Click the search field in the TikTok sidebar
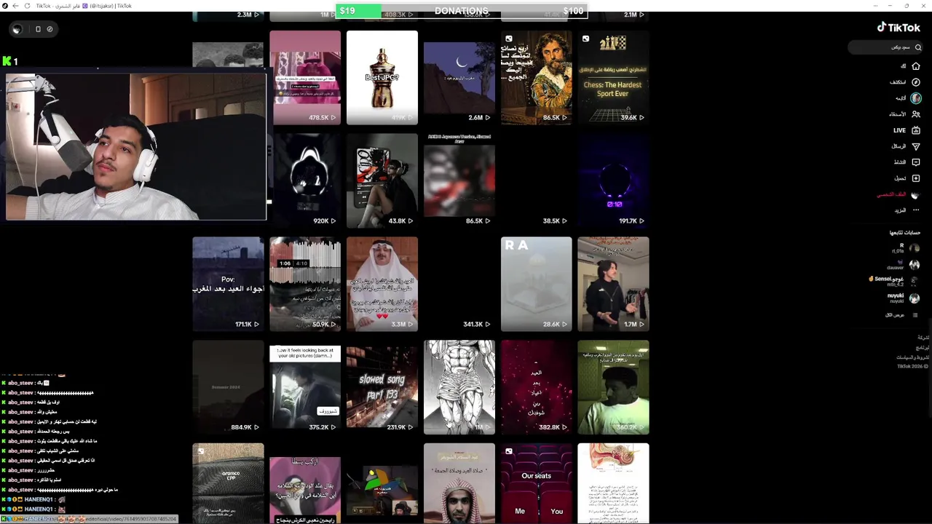Image resolution: width=932 pixels, height=524 pixels. click(x=885, y=47)
